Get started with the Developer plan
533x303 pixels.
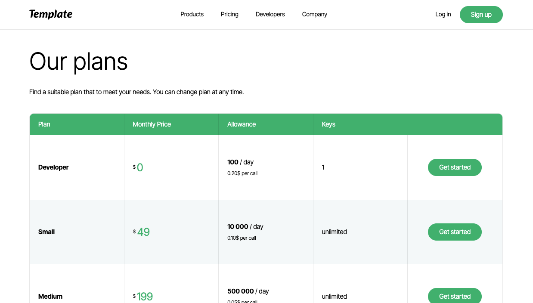[455, 167]
